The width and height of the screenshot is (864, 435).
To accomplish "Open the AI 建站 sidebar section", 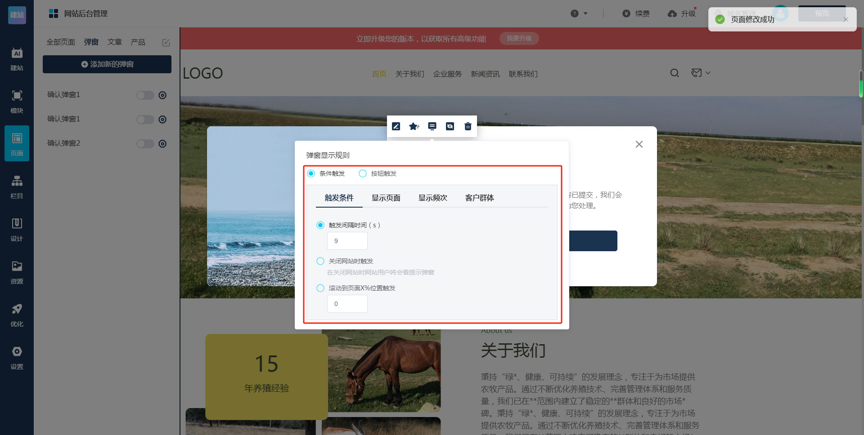I will pos(17,59).
